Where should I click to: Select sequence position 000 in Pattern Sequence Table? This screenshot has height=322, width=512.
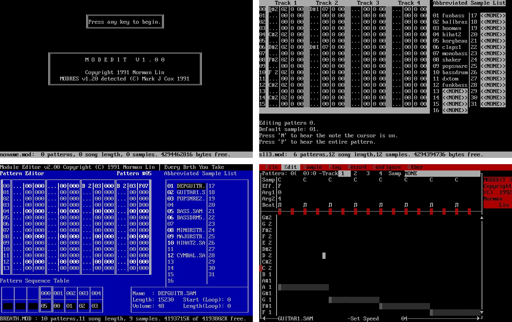(x=46, y=293)
